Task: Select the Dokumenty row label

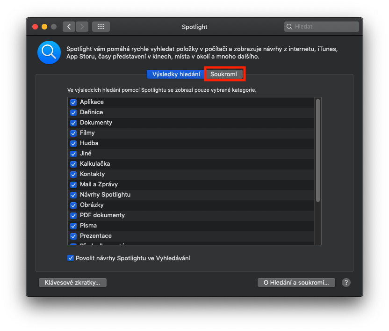Action: point(96,123)
